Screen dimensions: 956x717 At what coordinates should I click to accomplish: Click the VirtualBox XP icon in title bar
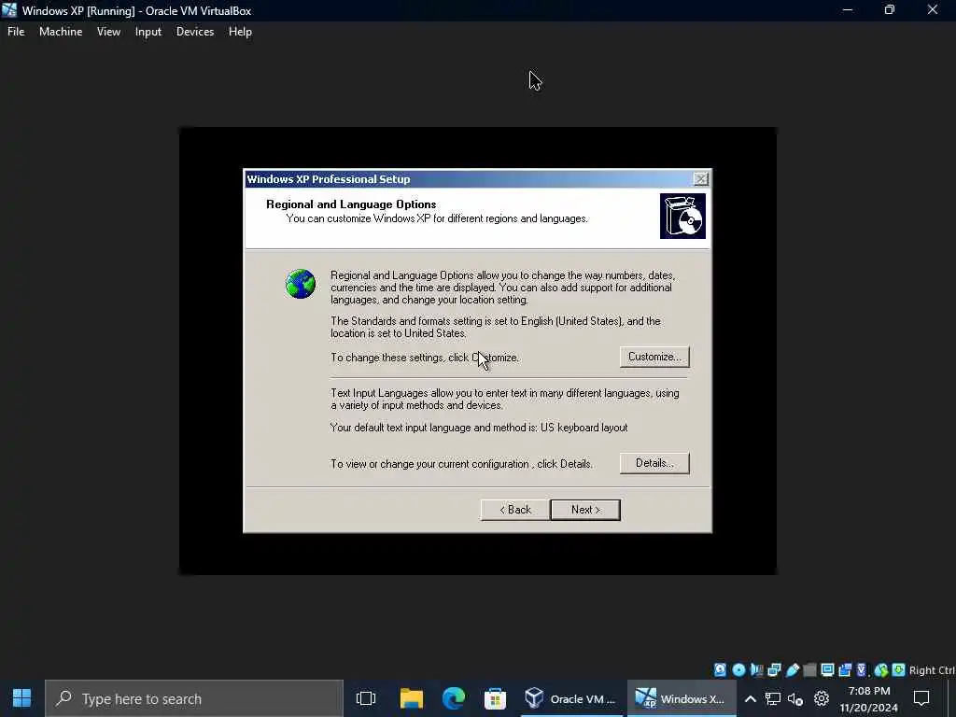click(9, 10)
